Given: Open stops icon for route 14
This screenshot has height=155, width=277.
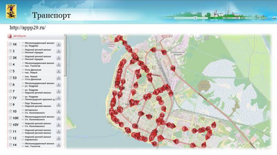Looking at the screenshot, I should point(59,145).
